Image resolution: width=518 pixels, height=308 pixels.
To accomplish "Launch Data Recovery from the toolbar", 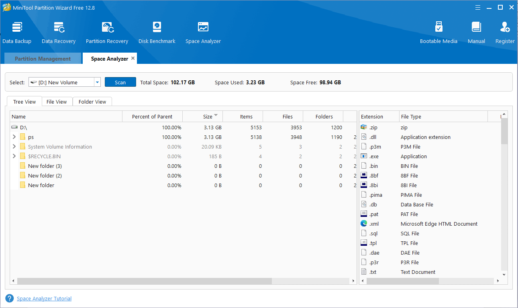I will (x=59, y=33).
